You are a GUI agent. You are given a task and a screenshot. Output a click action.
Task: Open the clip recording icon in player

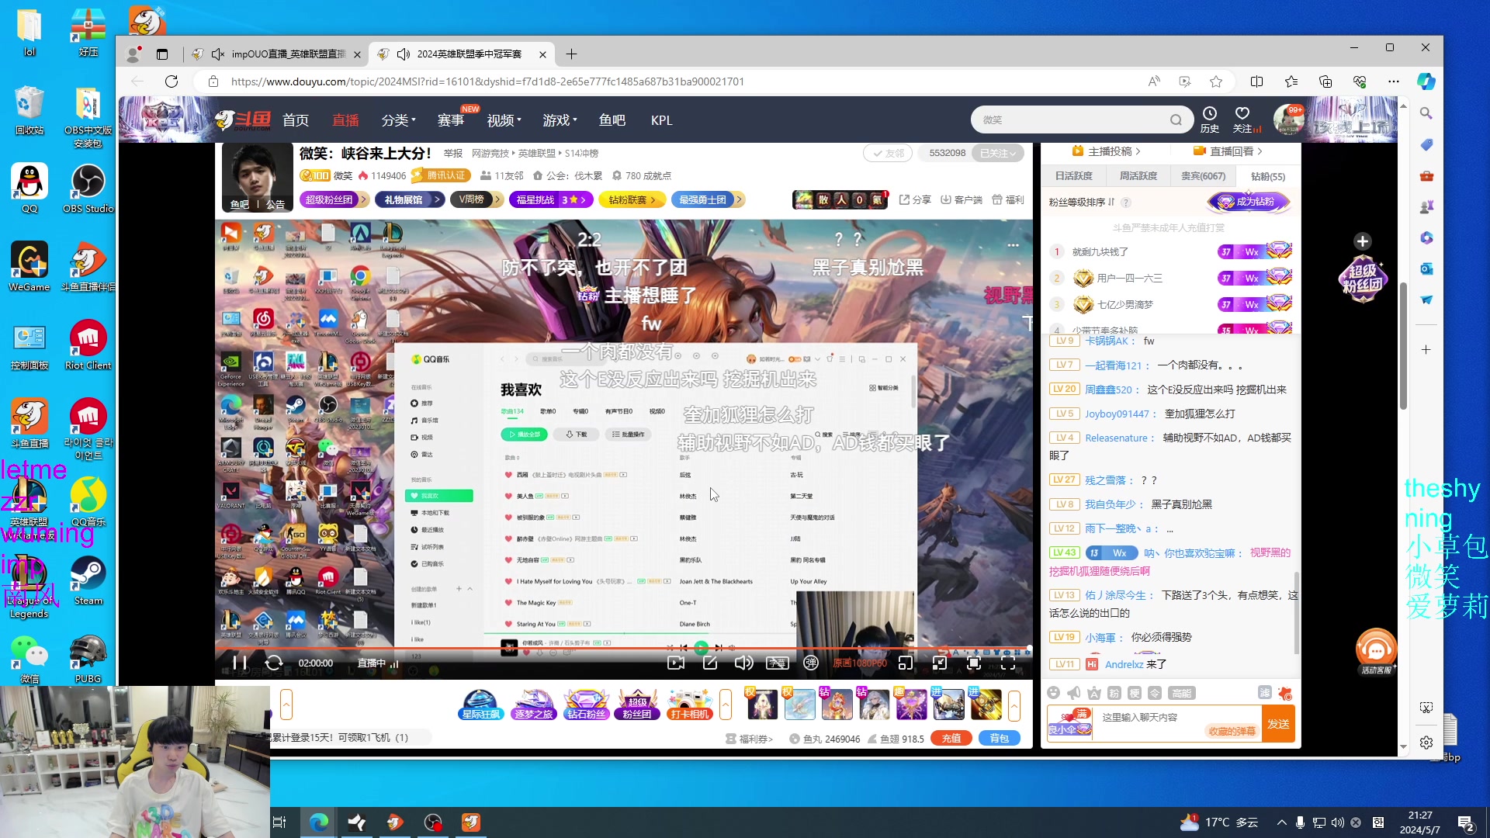(x=676, y=663)
